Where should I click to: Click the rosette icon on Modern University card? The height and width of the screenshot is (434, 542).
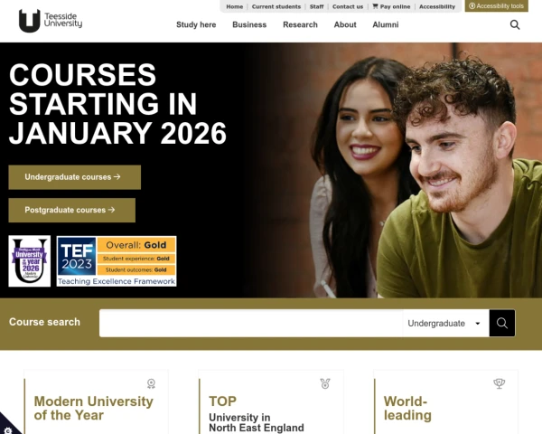tap(151, 383)
